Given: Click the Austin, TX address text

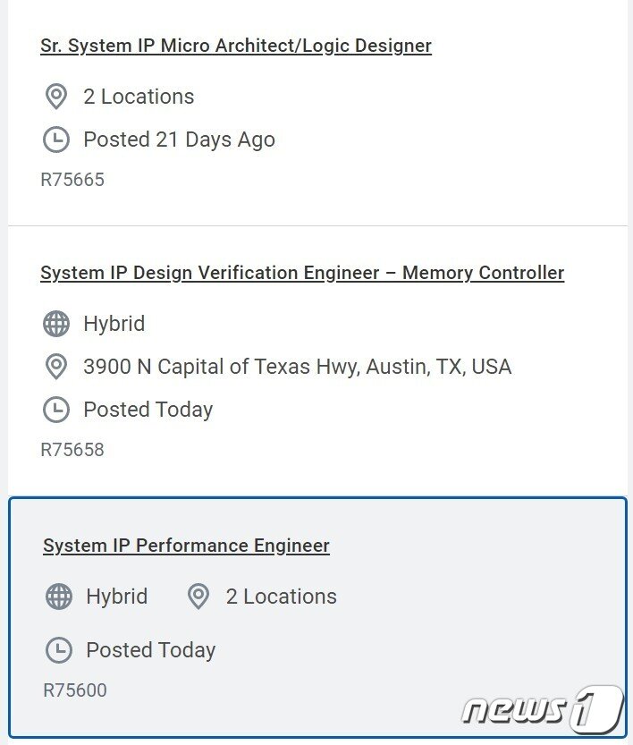Looking at the screenshot, I should pos(297,367).
